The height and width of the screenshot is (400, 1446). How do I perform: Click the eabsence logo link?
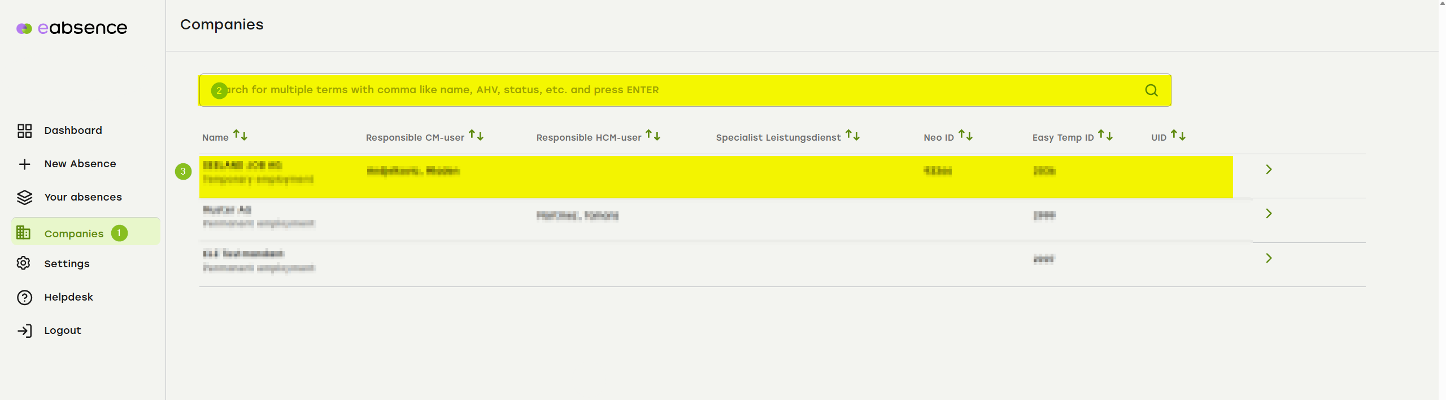(72, 28)
